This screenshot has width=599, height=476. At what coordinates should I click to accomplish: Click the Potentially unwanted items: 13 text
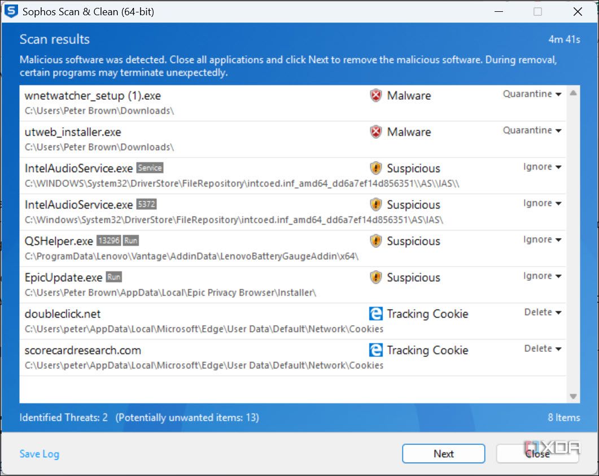(187, 417)
